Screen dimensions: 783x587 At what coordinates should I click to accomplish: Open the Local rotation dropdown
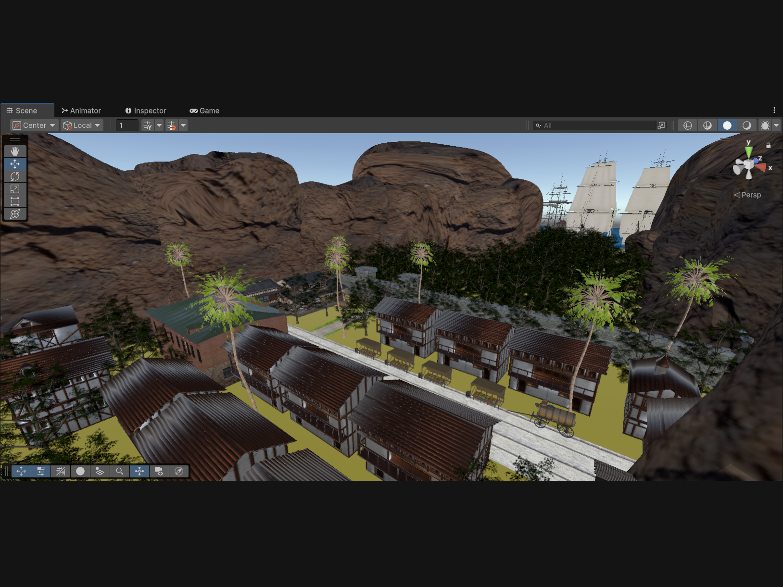(x=82, y=125)
